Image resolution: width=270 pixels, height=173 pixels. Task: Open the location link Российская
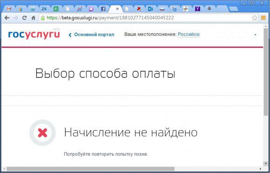(189, 34)
